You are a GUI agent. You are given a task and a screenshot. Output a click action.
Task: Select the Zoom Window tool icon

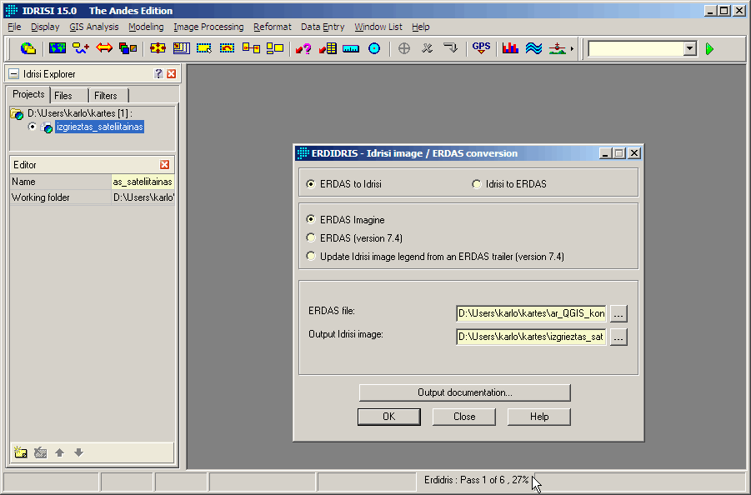(204, 48)
